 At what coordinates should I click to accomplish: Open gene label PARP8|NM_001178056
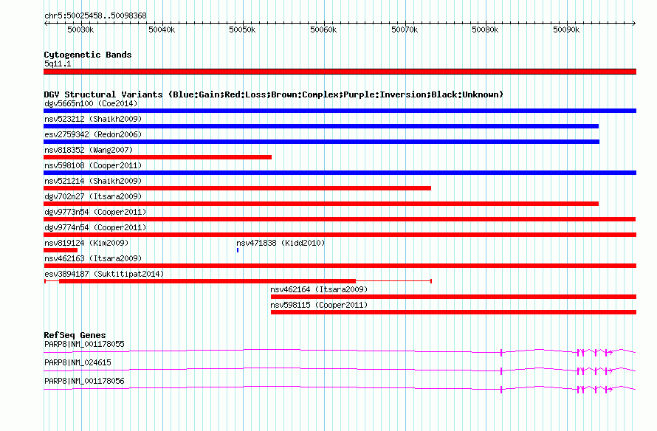(x=84, y=381)
